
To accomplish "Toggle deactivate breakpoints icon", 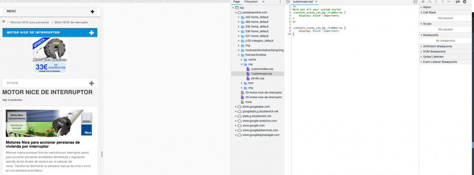I will tap(458, 2).
